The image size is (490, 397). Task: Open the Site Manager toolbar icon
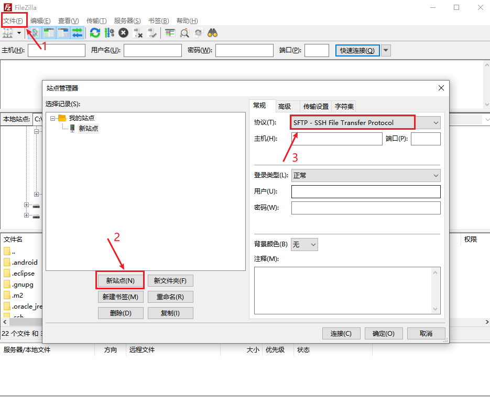point(7,33)
